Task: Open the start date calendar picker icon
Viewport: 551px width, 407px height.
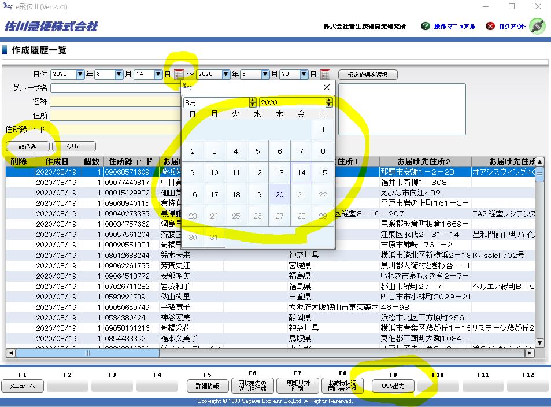Action: [x=179, y=75]
